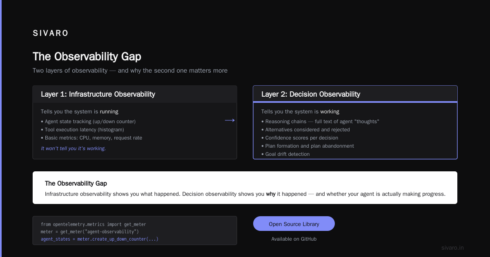Select 'Goal drift detection' bullet
Image resolution: width=490 pixels, height=257 pixels.
(285, 154)
